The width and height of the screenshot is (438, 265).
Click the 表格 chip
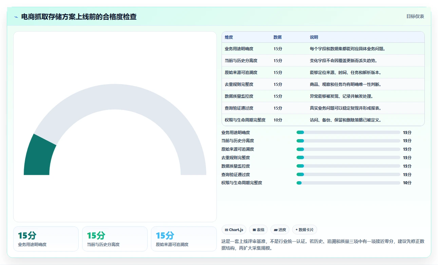259,230
